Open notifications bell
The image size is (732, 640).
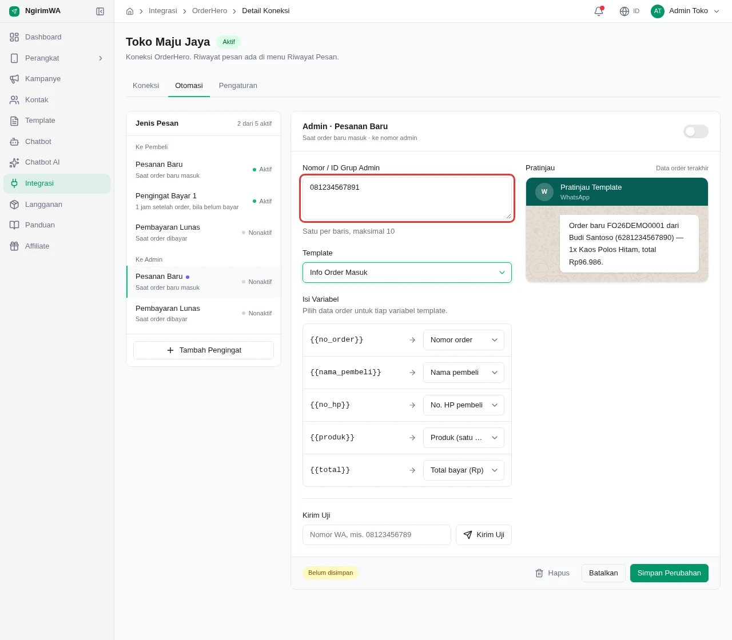tap(599, 11)
